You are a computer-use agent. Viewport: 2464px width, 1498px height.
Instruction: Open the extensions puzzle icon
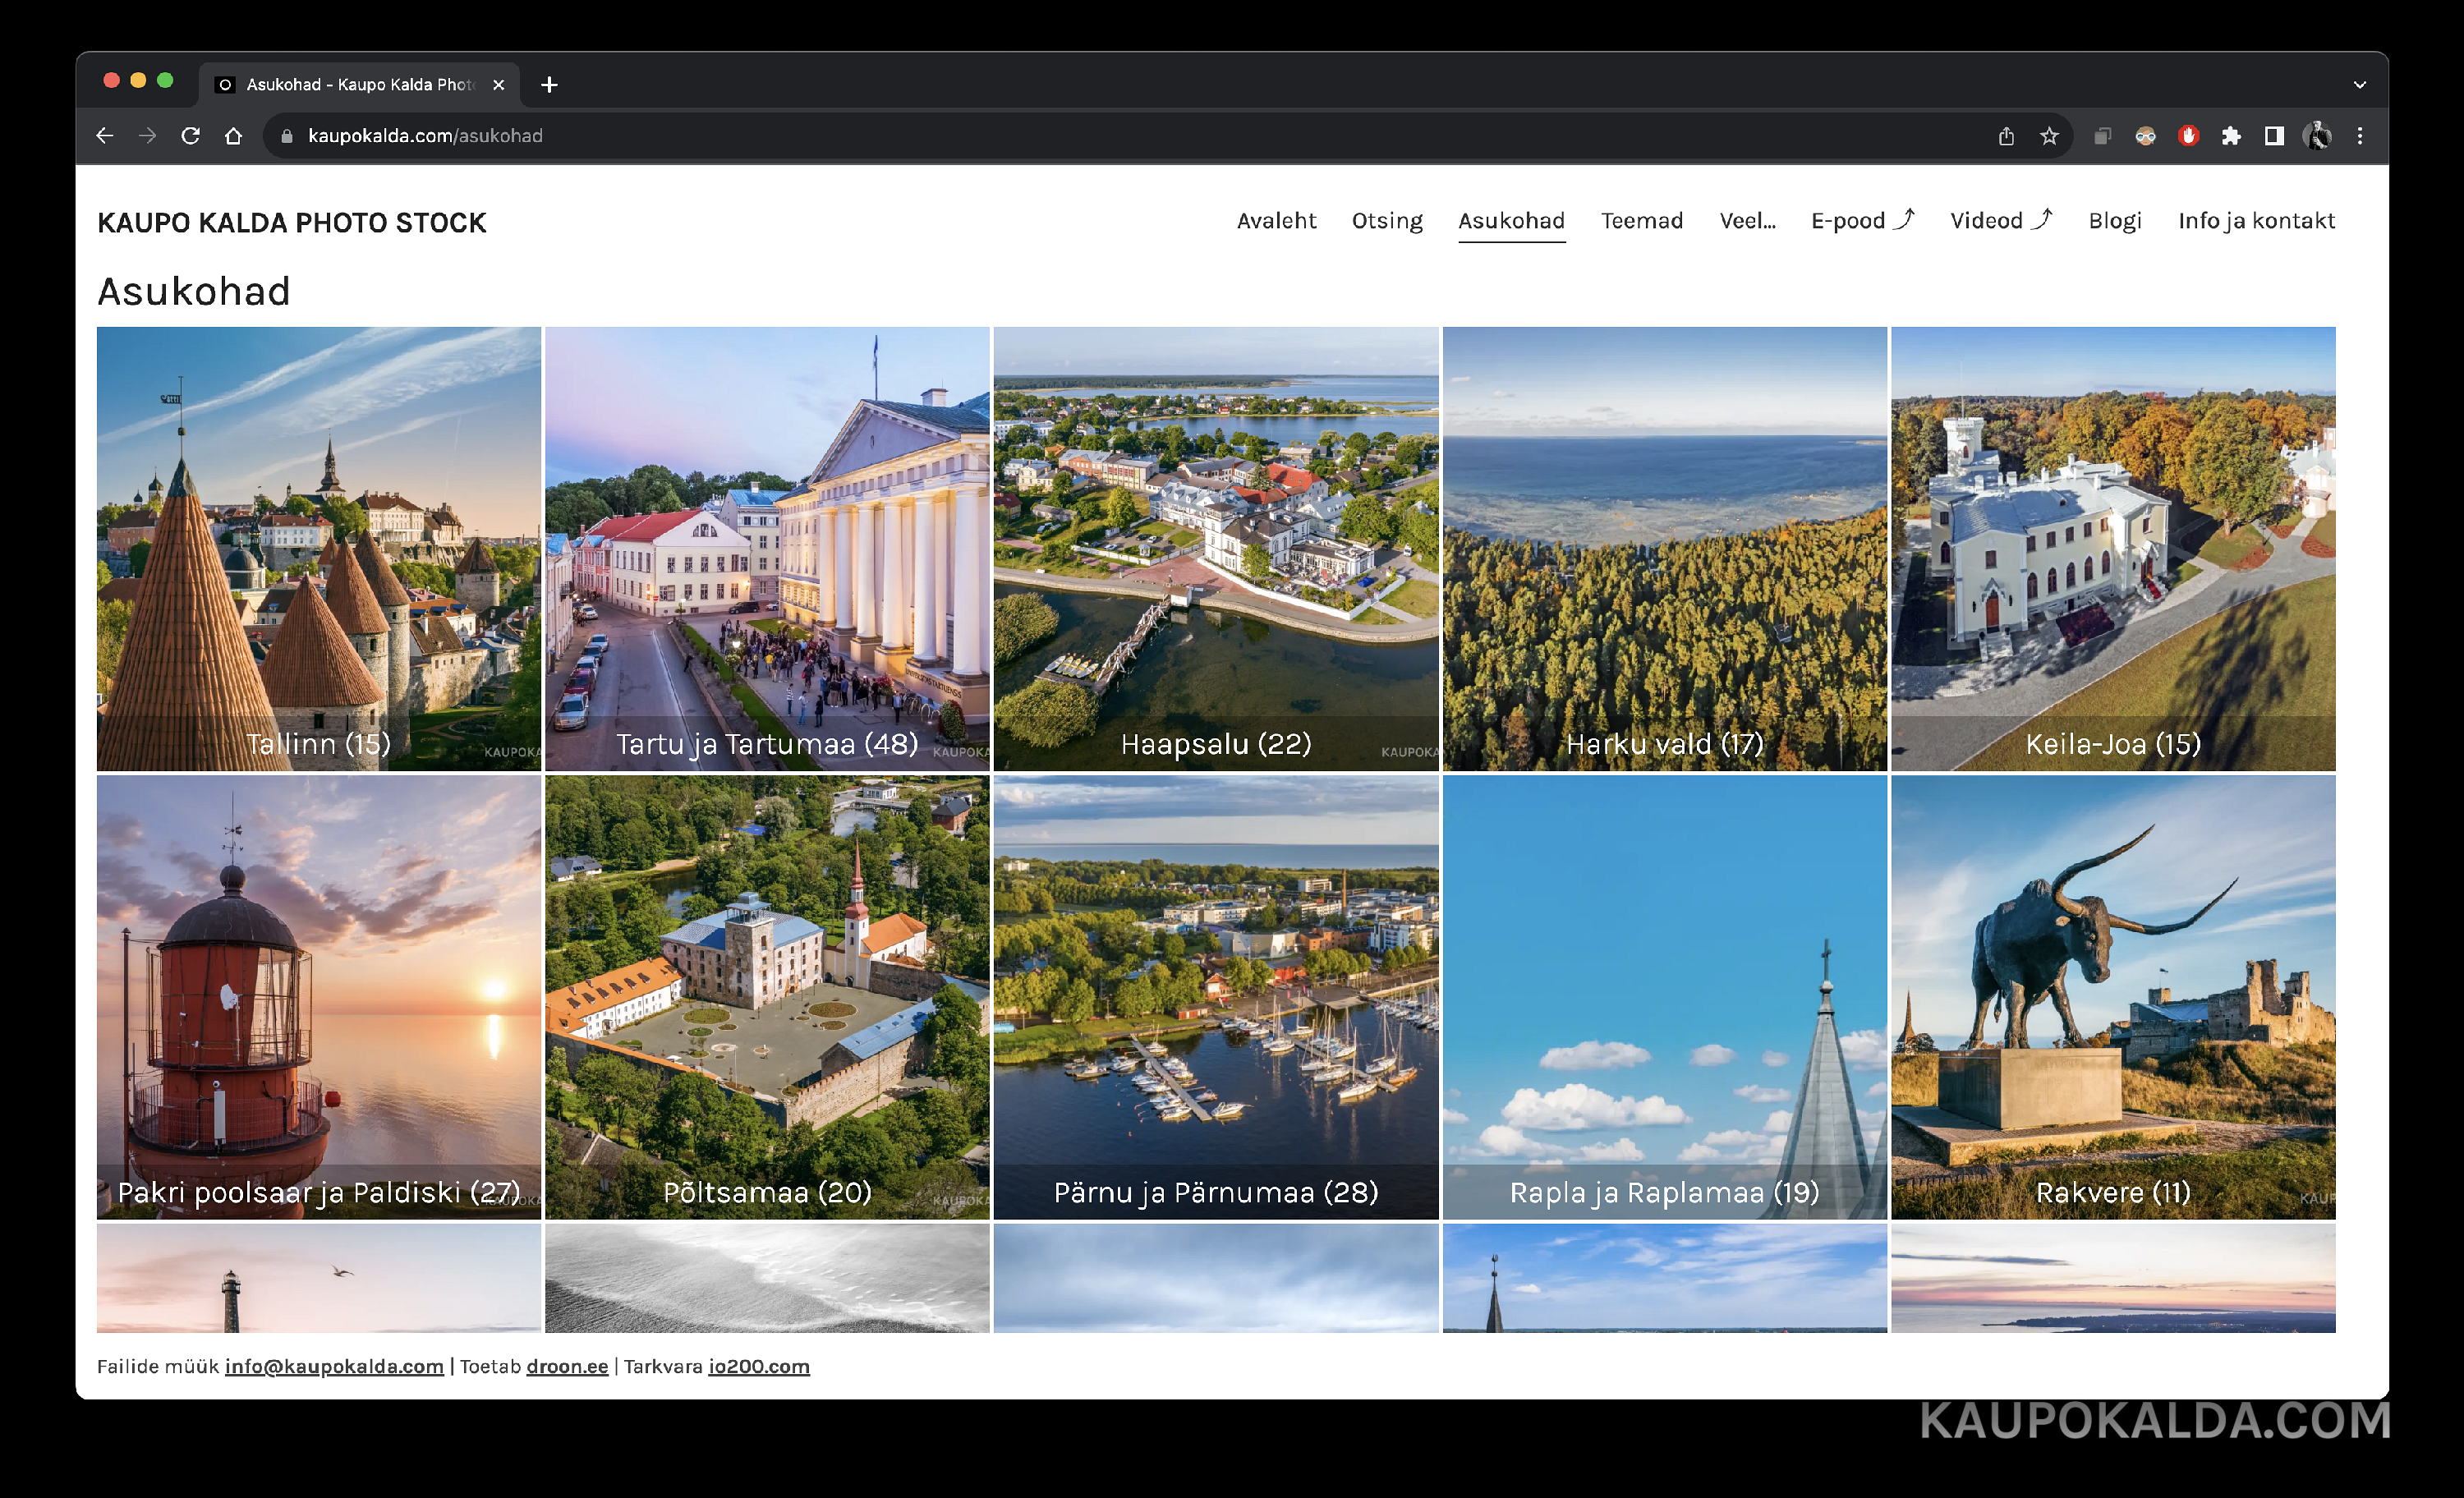point(2231,136)
